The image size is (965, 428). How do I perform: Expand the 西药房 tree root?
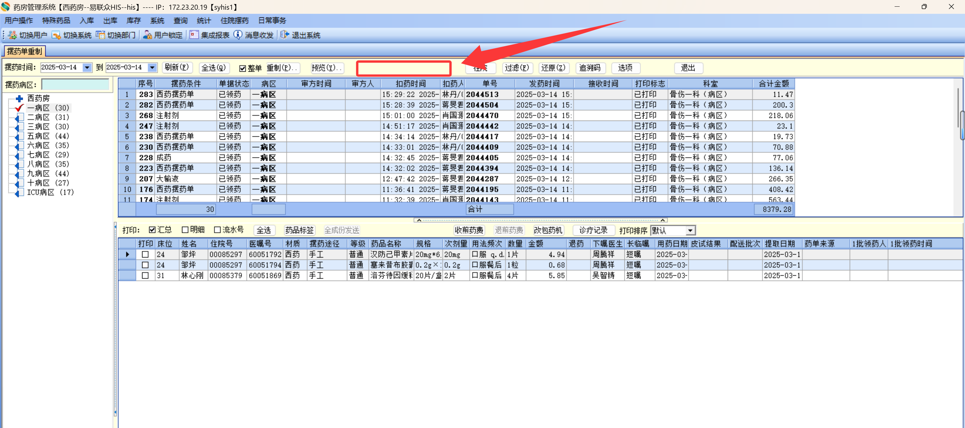(19, 98)
